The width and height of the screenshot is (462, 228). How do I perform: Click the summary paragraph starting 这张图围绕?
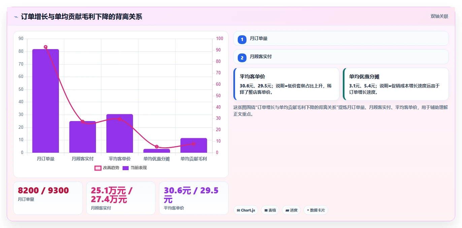pos(340,111)
